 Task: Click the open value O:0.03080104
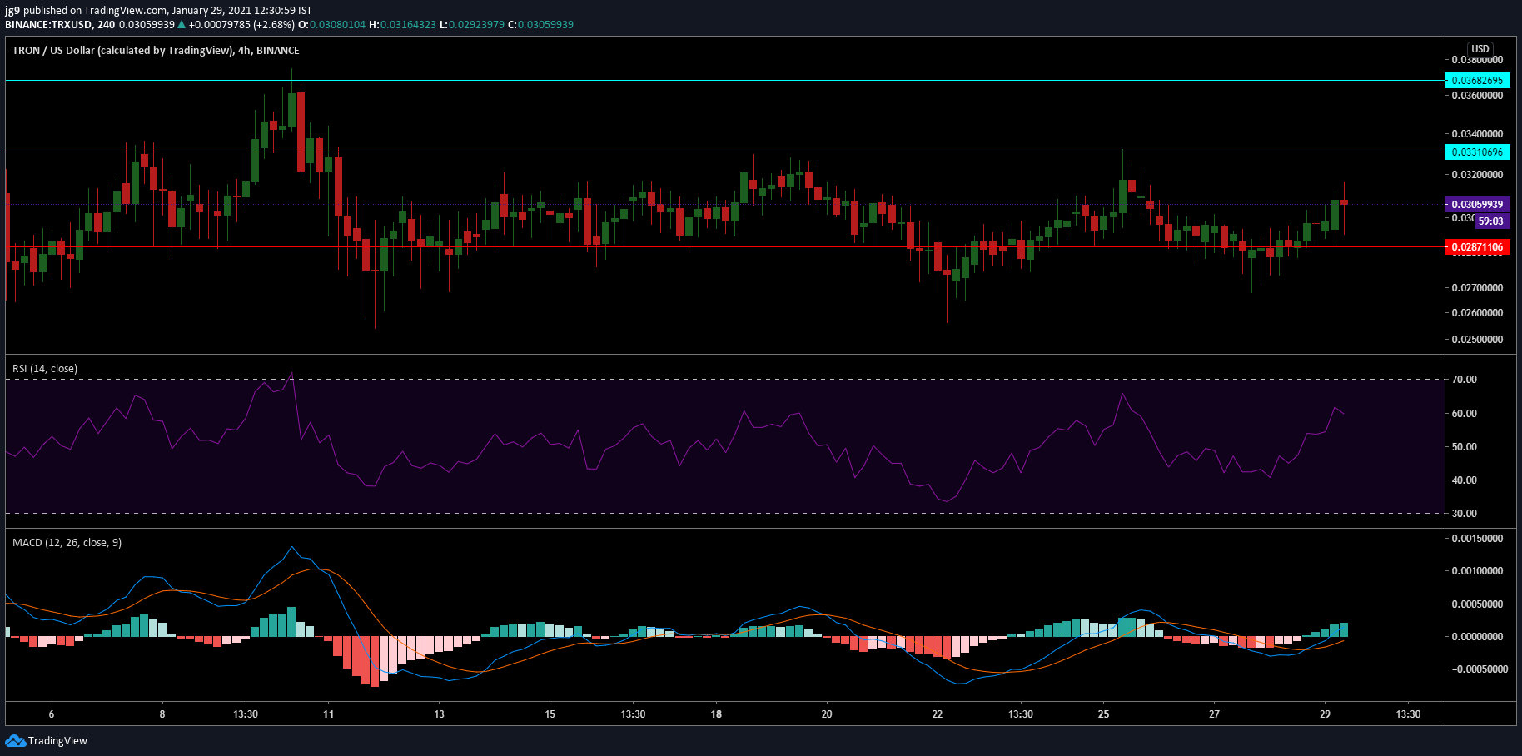[x=332, y=25]
